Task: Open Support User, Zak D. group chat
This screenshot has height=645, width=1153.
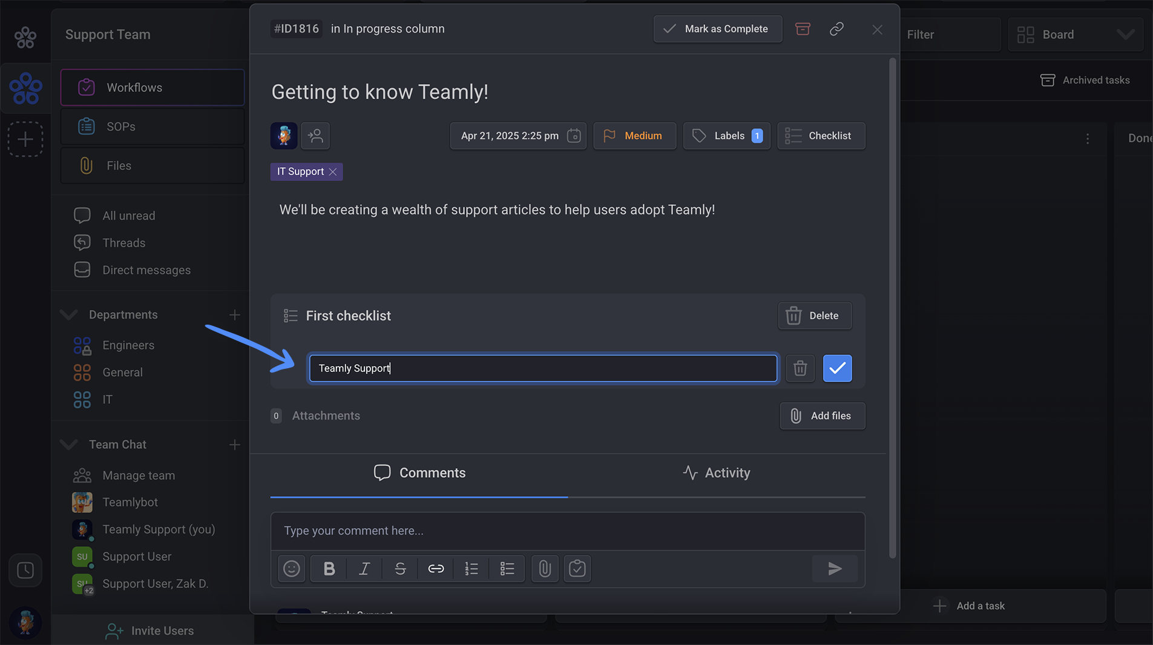Action: (155, 584)
